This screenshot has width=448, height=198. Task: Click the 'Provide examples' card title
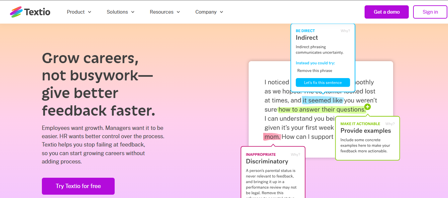pos(366,131)
